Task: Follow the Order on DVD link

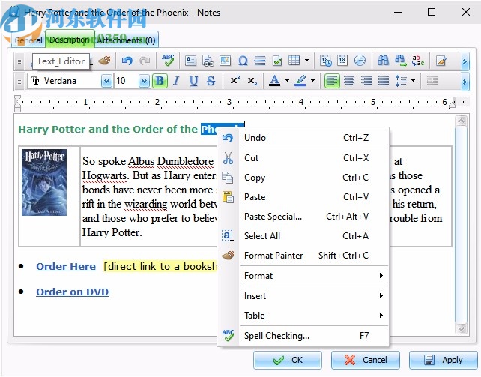Action: pyautogui.click(x=73, y=292)
